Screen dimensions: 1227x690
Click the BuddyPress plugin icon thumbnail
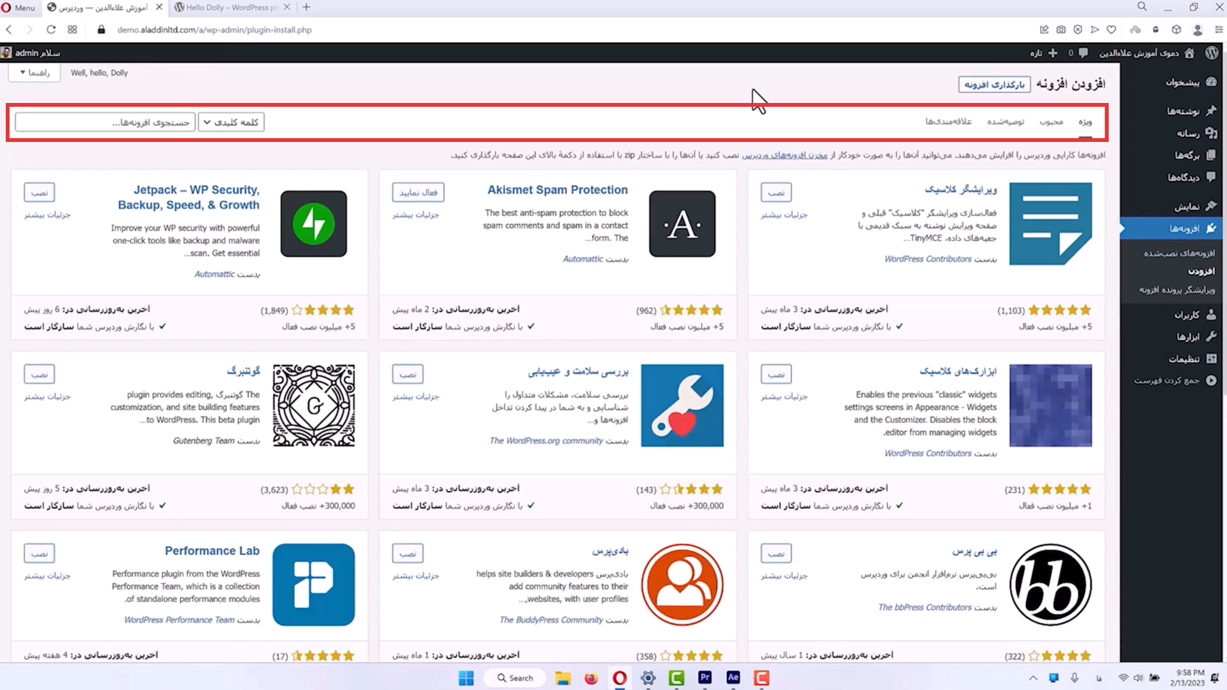click(682, 584)
